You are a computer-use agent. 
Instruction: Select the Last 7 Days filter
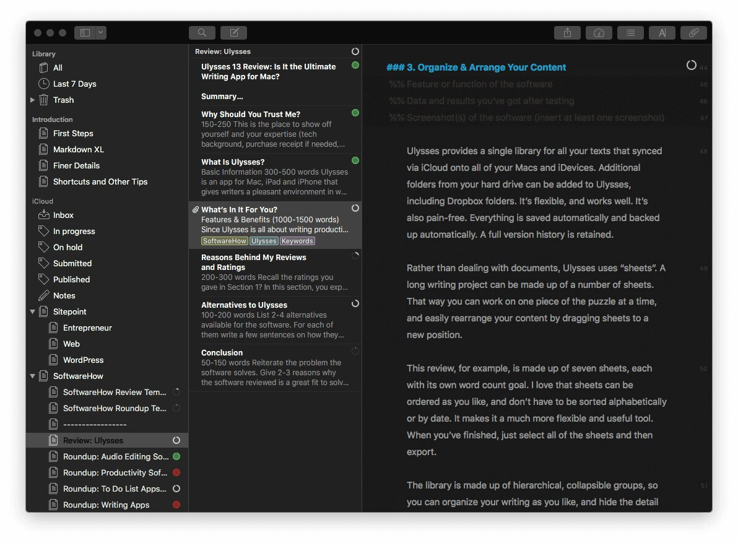pyautogui.click(x=74, y=84)
